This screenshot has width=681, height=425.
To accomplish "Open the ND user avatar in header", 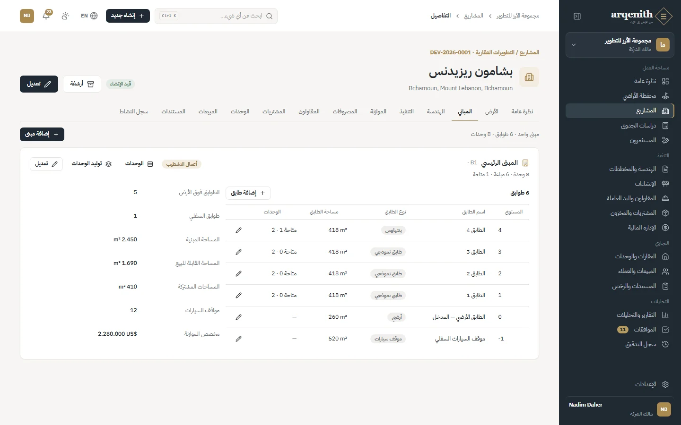I will click(27, 16).
